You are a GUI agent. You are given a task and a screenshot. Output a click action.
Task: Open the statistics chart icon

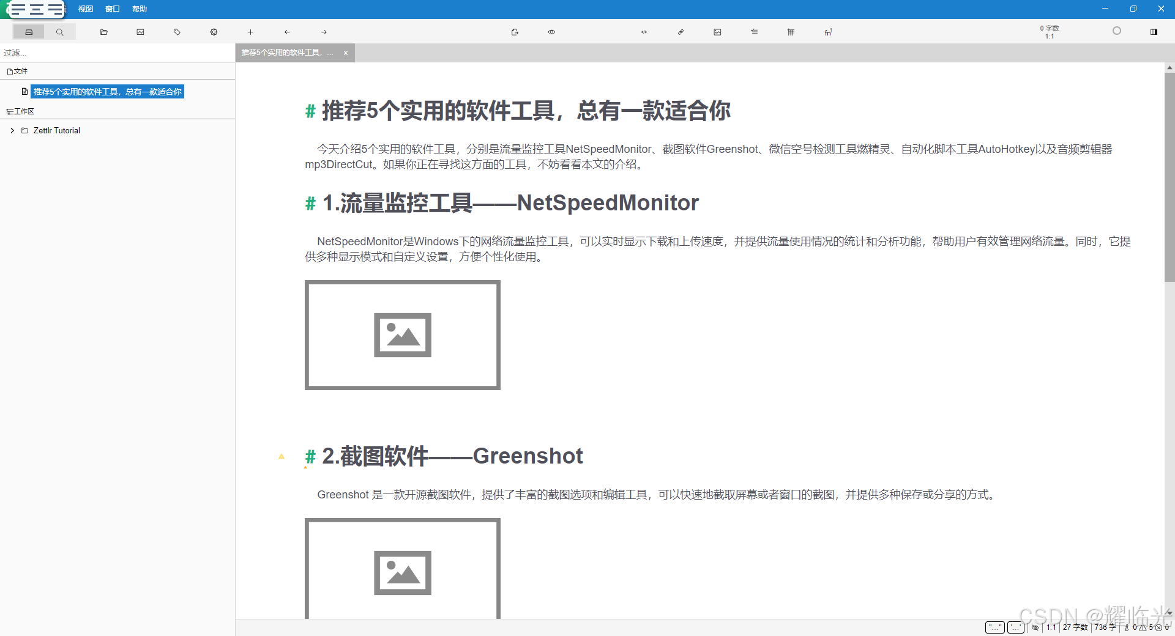[x=141, y=32]
